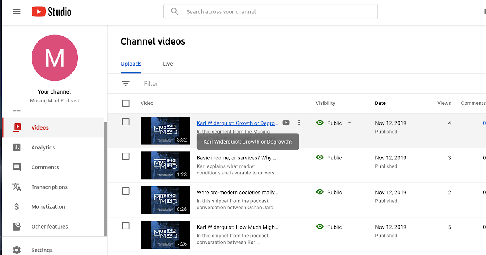The image size is (486, 255).
Task: Select the Were pre-modern societies video checkbox
Action: click(126, 191)
